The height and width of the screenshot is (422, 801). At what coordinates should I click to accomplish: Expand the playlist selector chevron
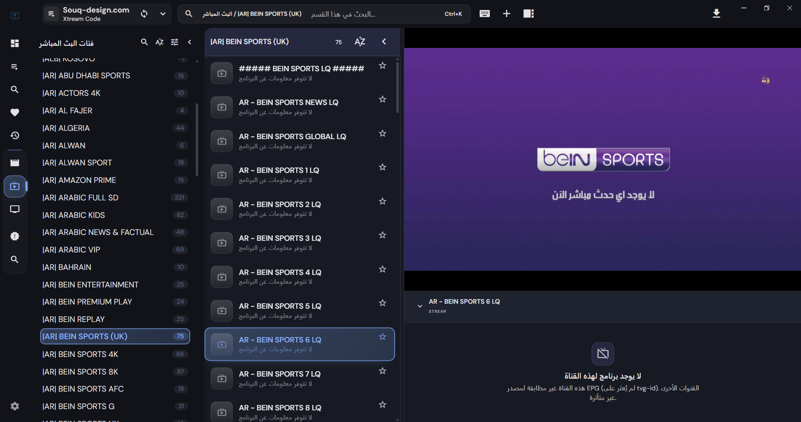click(163, 14)
